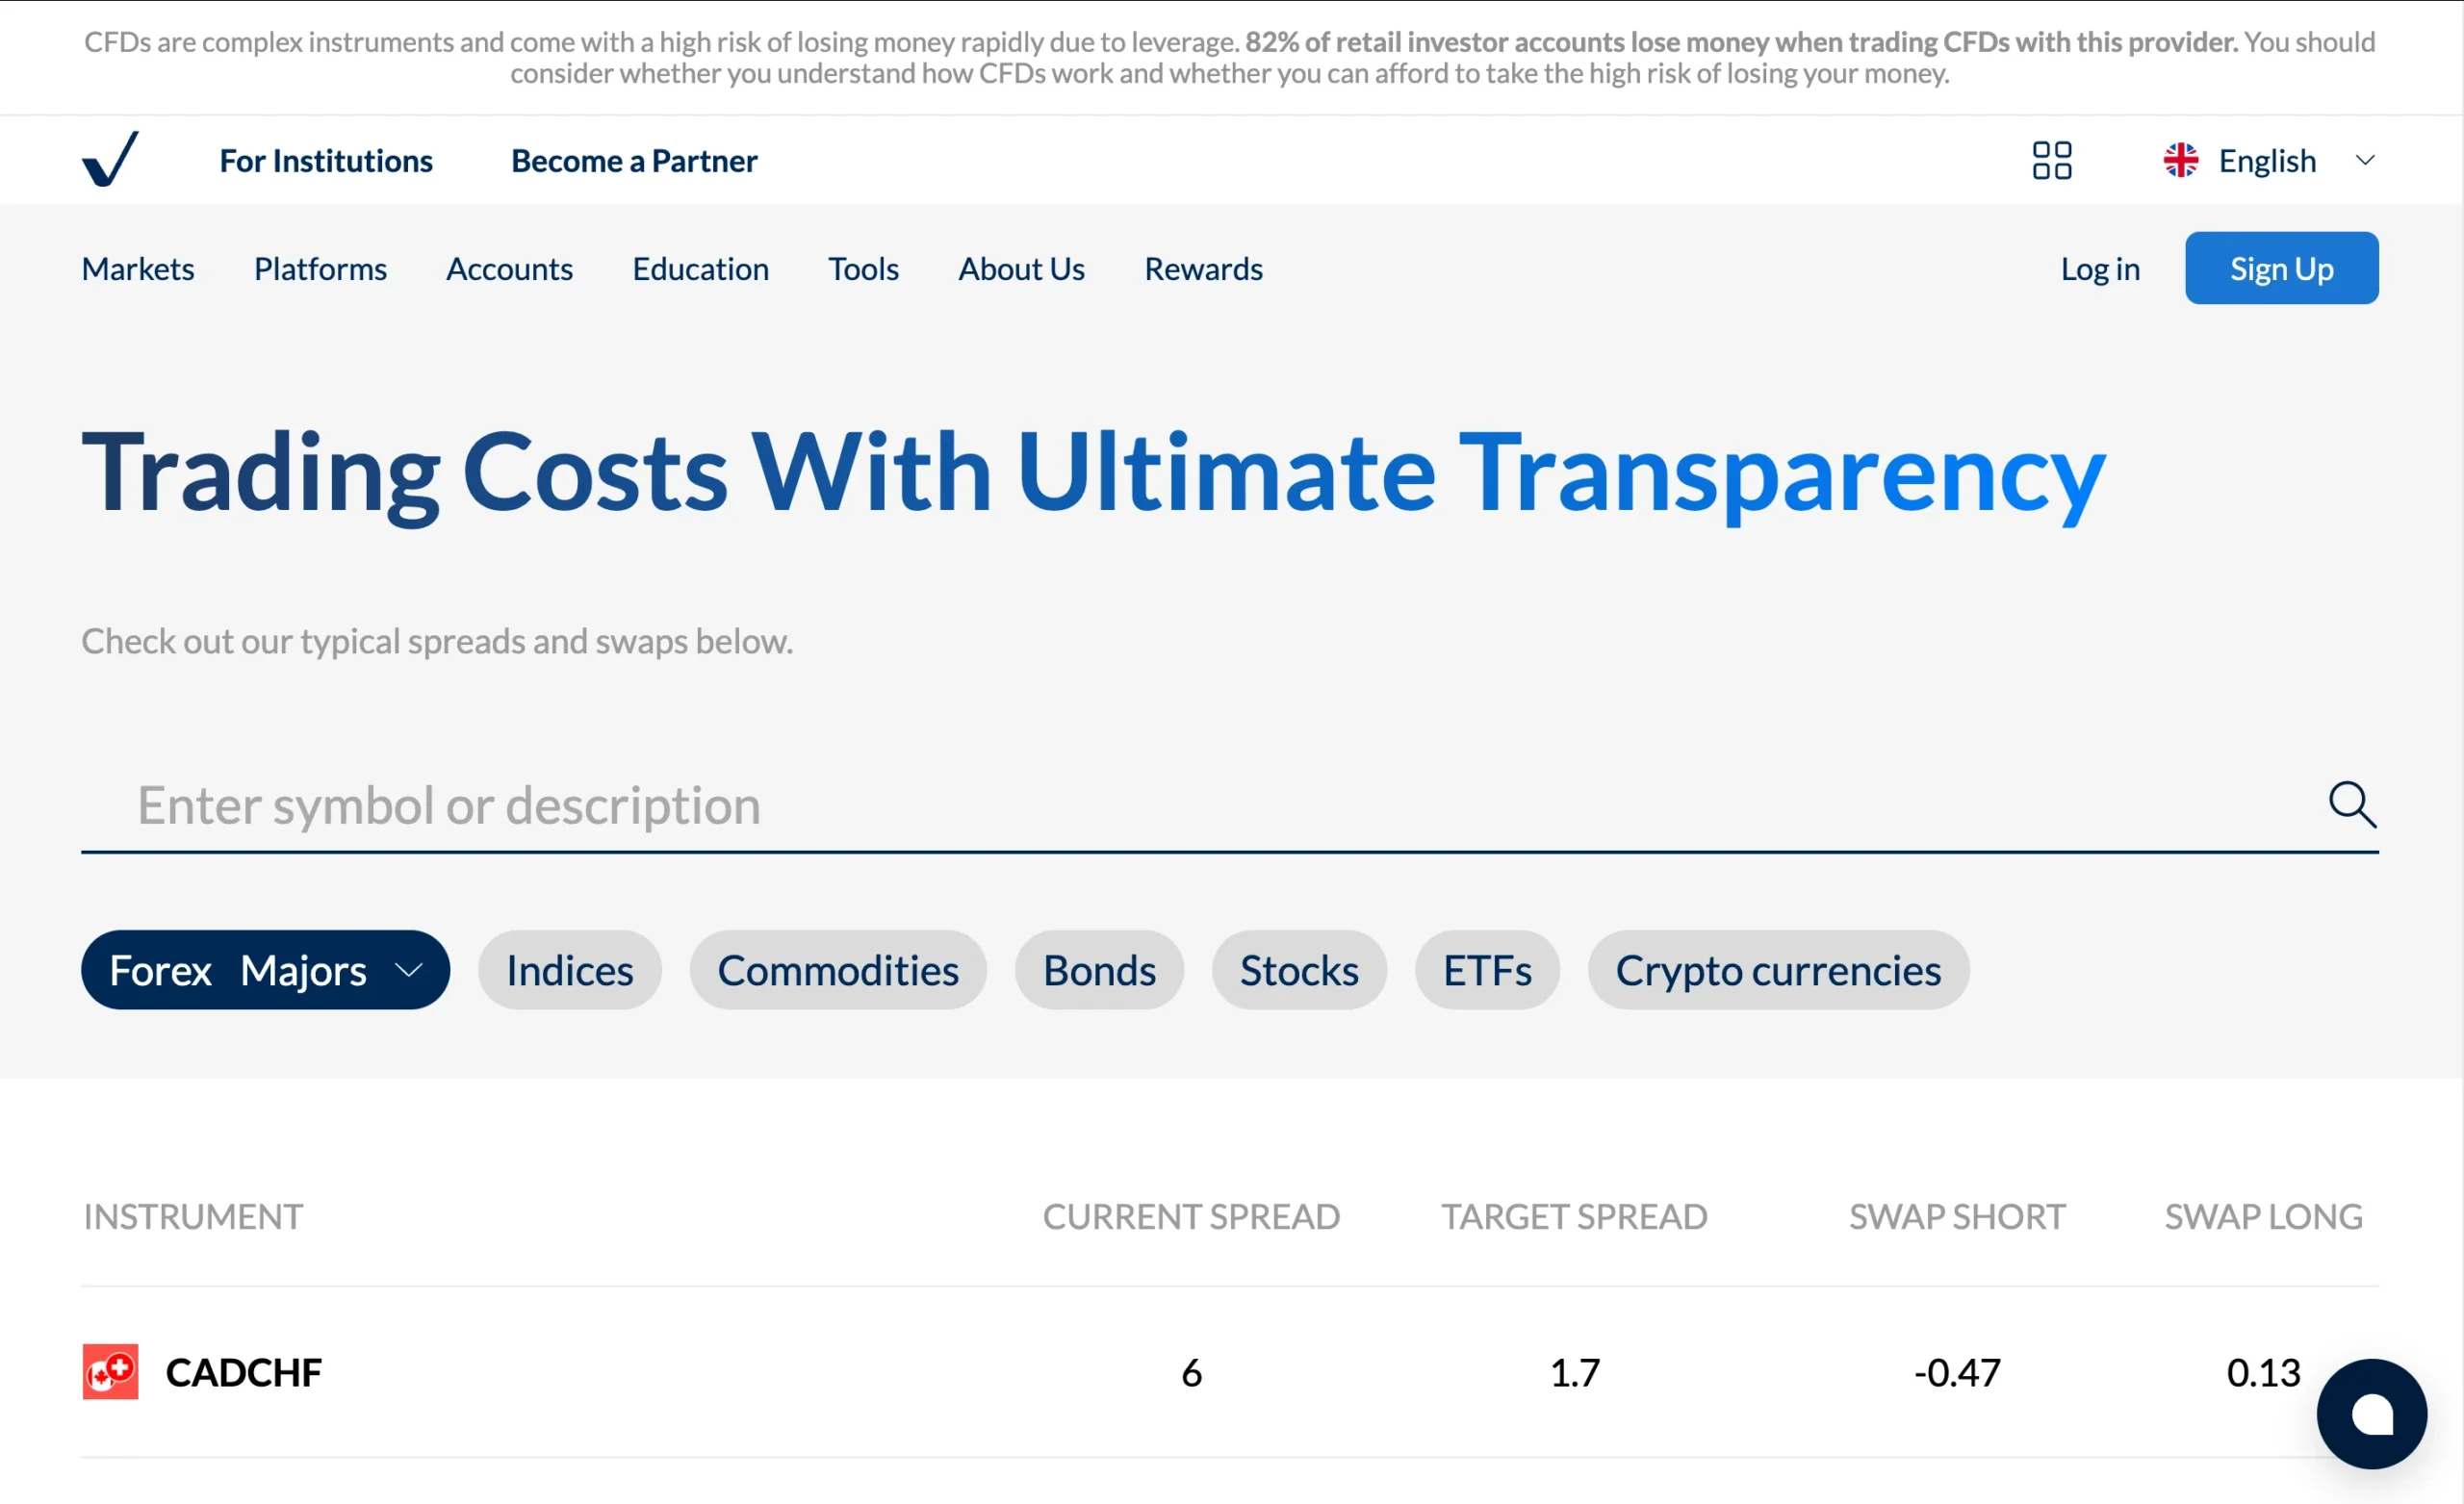Expand the English language dropdown chevron

[2364, 160]
